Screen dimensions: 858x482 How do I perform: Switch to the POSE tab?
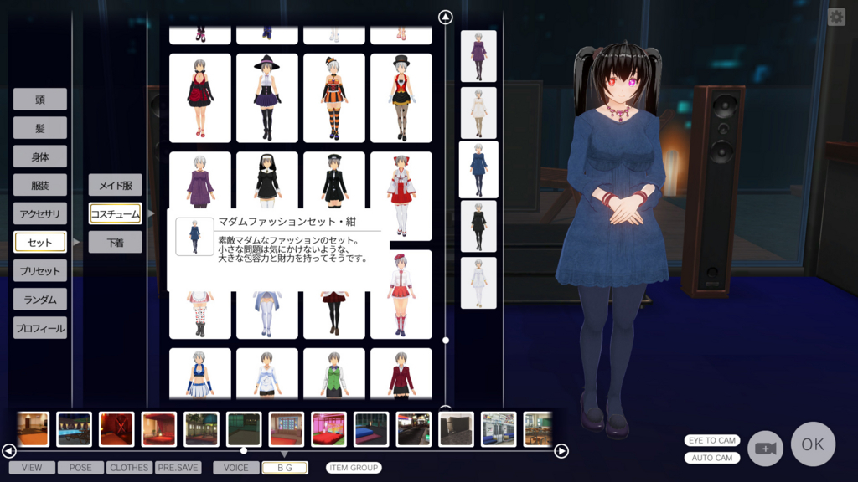tap(80, 468)
